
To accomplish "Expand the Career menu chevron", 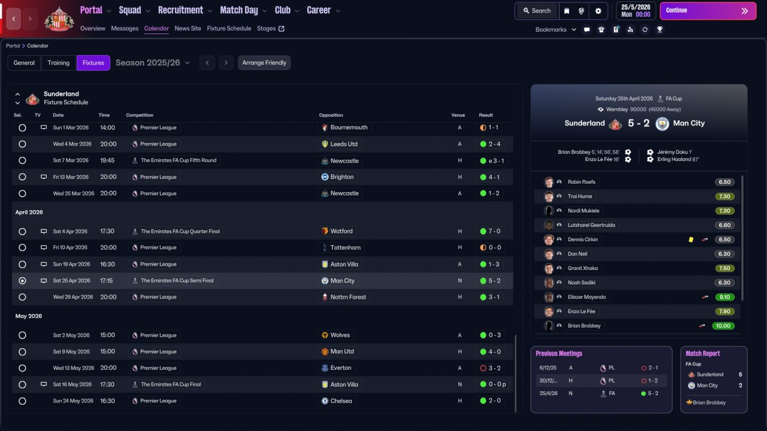I will (338, 11).
